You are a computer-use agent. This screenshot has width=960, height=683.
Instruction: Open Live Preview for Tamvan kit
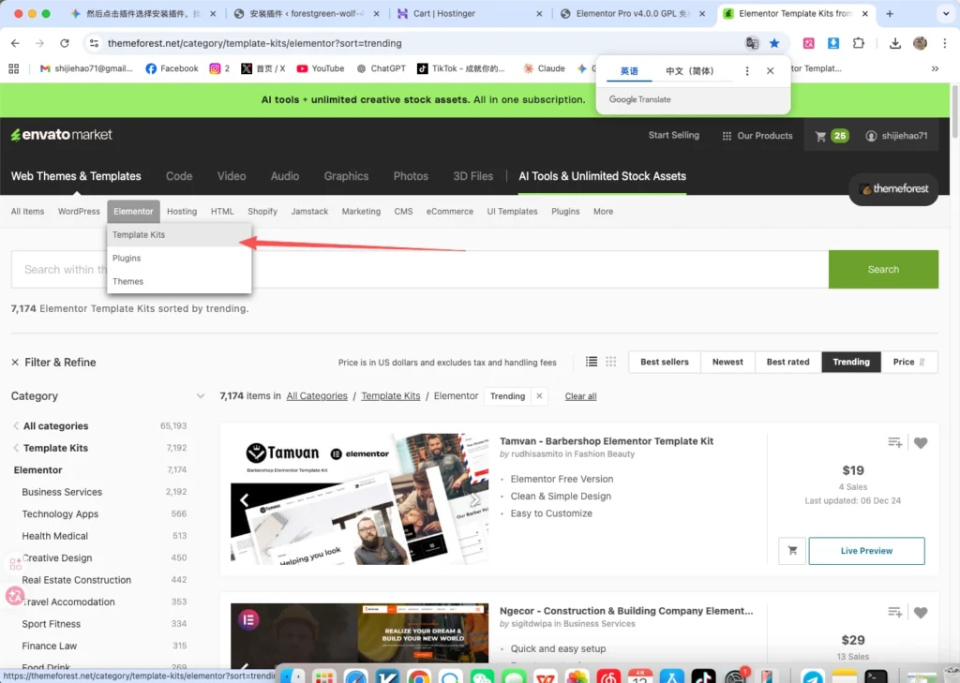click(x=866, y=551)
